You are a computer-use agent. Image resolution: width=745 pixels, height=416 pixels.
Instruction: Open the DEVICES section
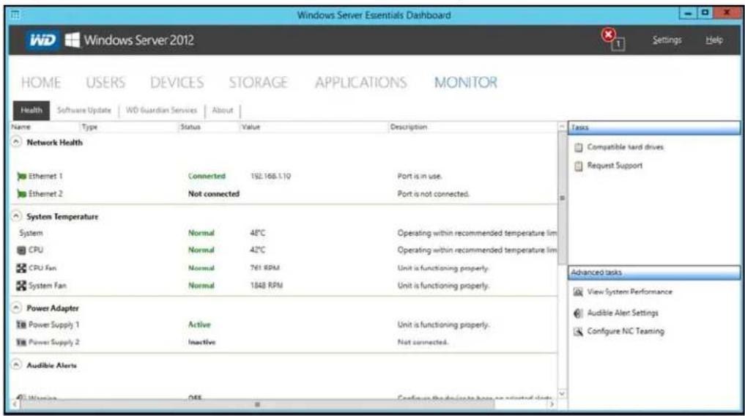pyautogui.click(x=177, y=83)
